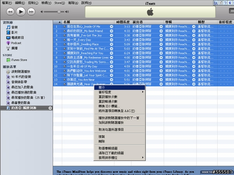The image size is (234, 175).
Task: Uncheck the Inside Of Me song checkbox
Action: (x=65, y=26)
